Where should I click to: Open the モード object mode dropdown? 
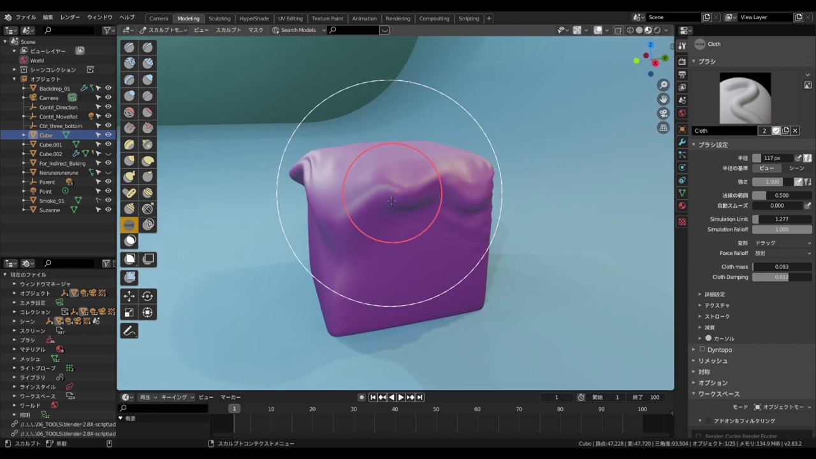pos(782,407)
